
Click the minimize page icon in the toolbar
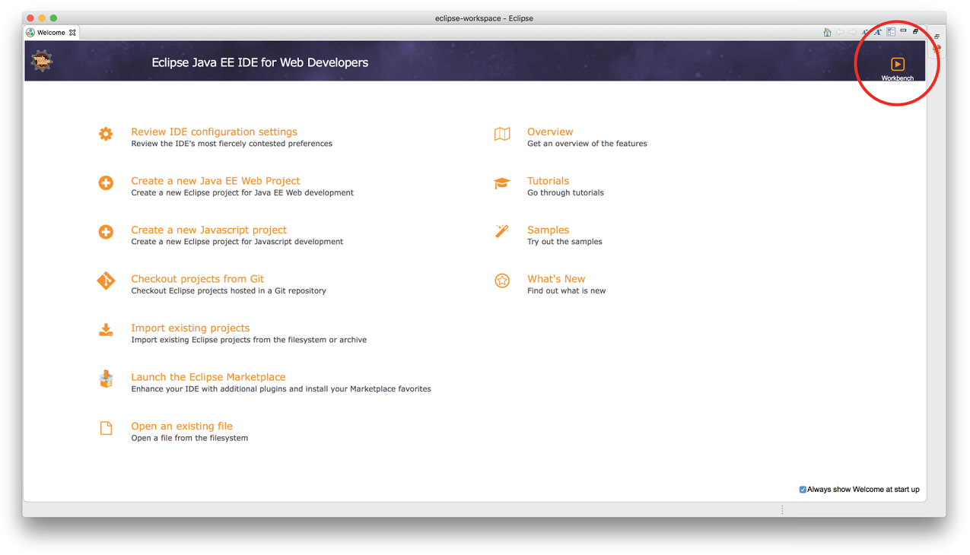point(902,31)
